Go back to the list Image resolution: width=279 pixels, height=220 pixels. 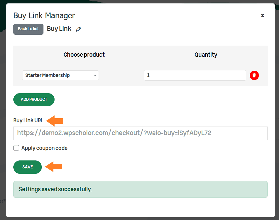[28, 29]
